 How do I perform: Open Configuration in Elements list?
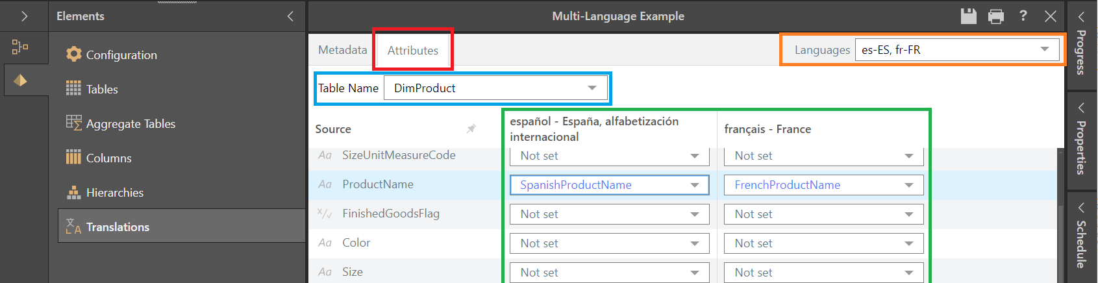point(121,55)
